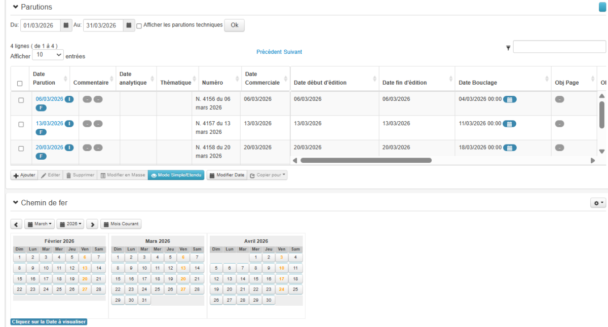This screenshot has width=608, height=327.
Task: Sort by Date fin d'édition column
Action: tap(416, 79)
